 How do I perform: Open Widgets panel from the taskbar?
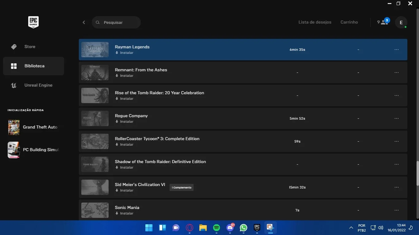pyautogui.click(x=163, y=228)
